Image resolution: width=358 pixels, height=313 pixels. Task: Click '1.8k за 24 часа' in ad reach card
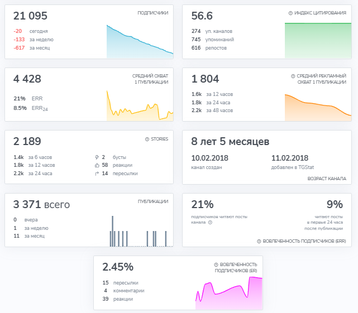pyautogui.click(x=211, y=103)
